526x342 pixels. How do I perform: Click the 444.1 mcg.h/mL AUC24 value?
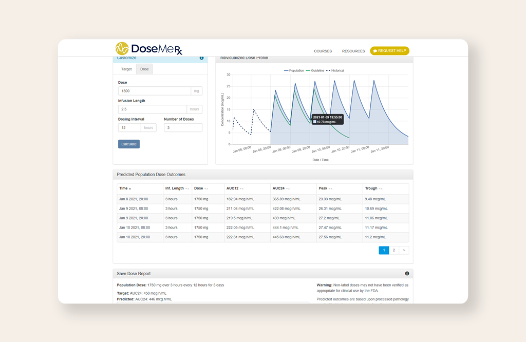[x=286, y=227]
